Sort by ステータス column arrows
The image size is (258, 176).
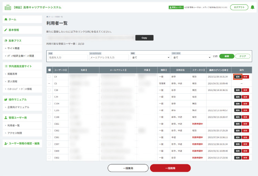[204, 70]
